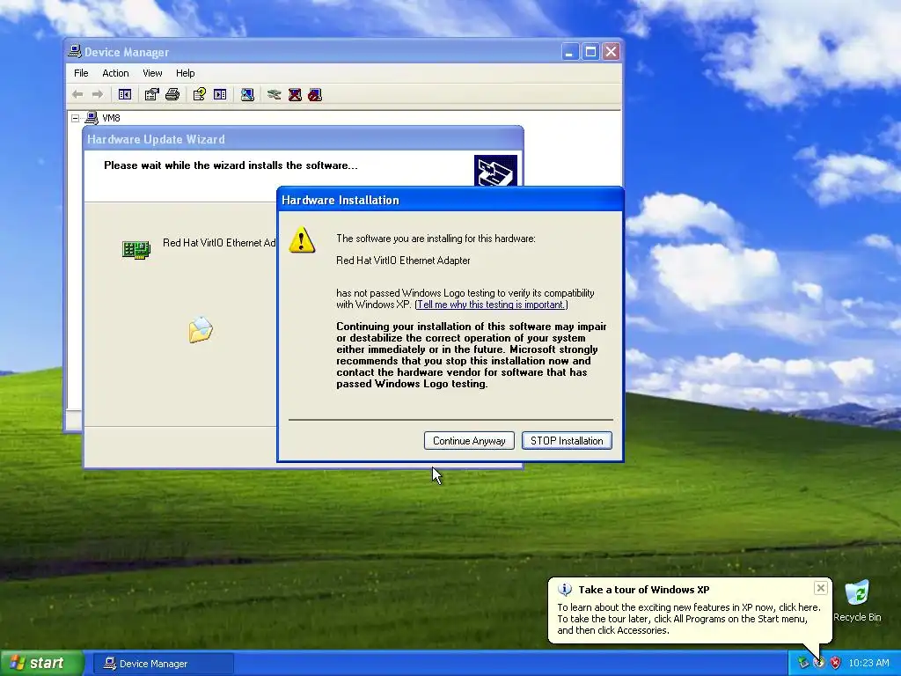Click the Hardware Installation title bar
The height and width of the screenshot is (676, 901).
click(450, 200)
